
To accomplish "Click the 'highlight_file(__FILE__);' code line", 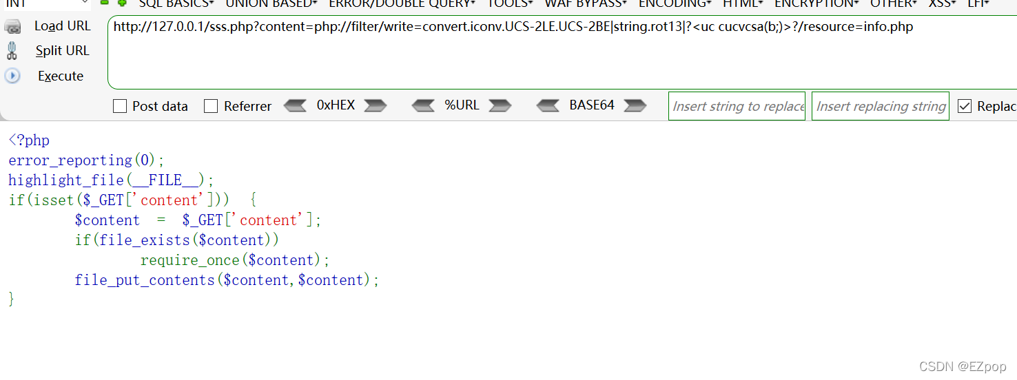I will [112, 180].
